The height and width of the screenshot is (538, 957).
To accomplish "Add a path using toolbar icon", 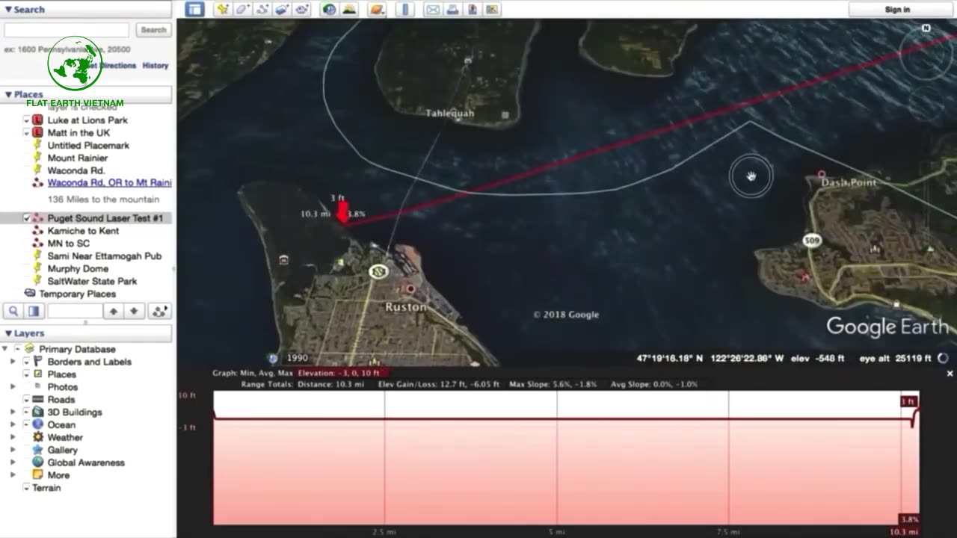I will click(x=262, y=9).
